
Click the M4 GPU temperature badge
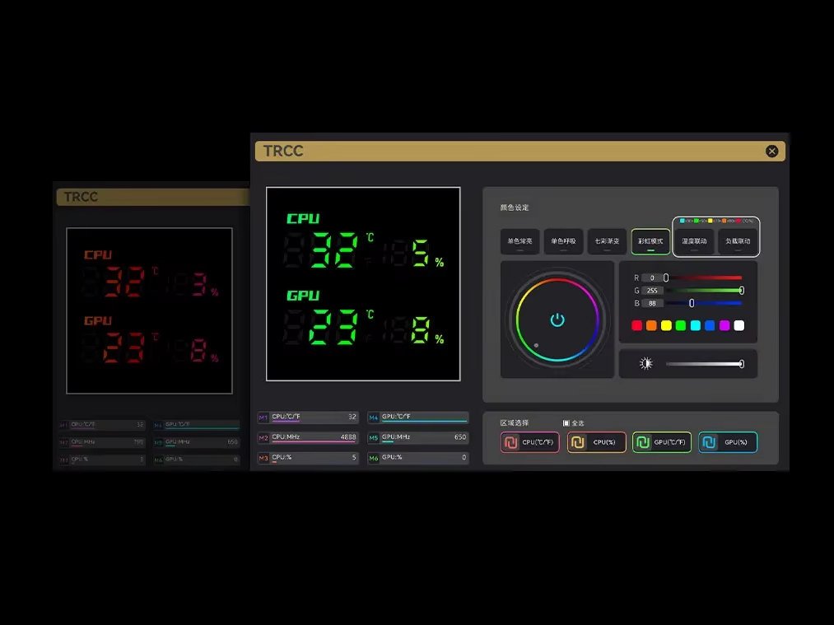click(x=374, y=417)
